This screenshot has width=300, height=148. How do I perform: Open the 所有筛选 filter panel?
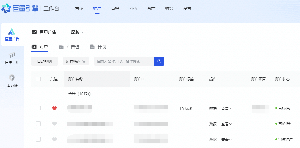click(76, 61)
